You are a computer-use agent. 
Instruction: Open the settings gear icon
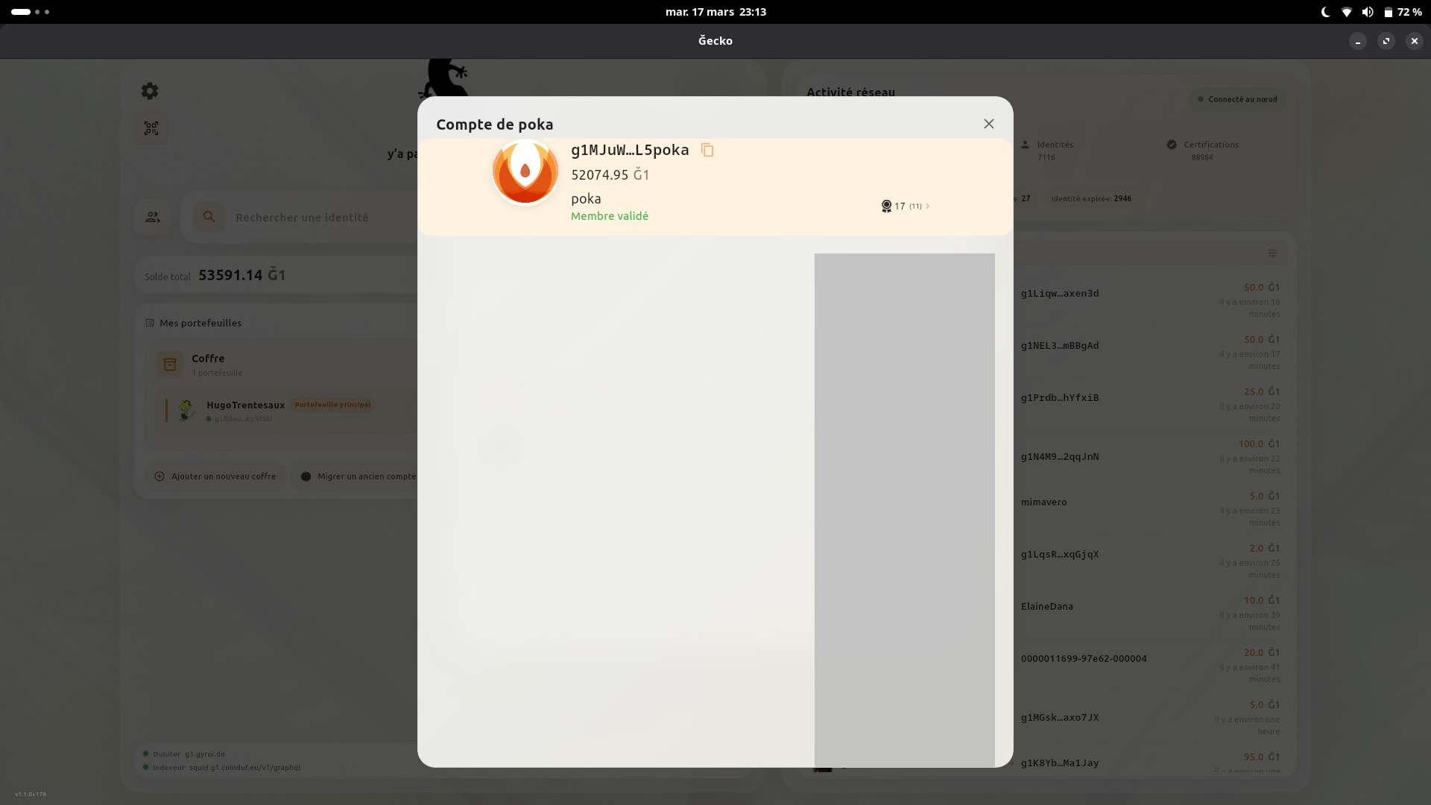coord(150,91)
